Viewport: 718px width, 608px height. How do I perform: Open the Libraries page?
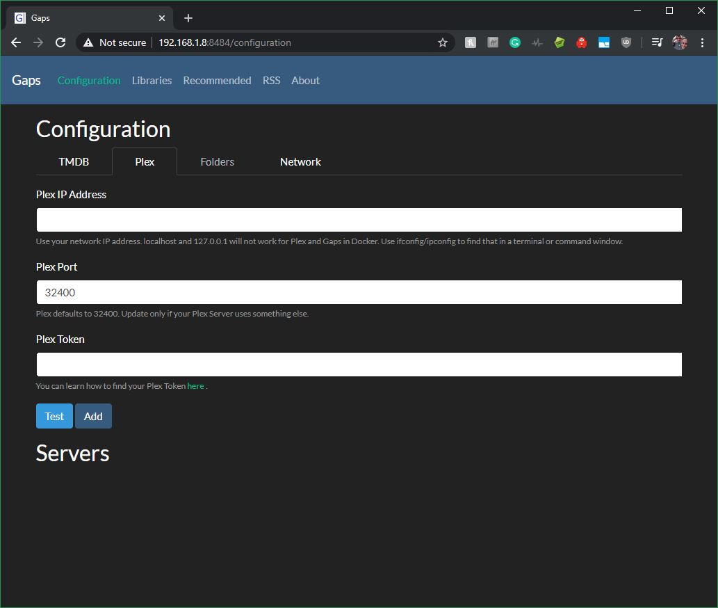pyautogui.click(x=152, y=80)
